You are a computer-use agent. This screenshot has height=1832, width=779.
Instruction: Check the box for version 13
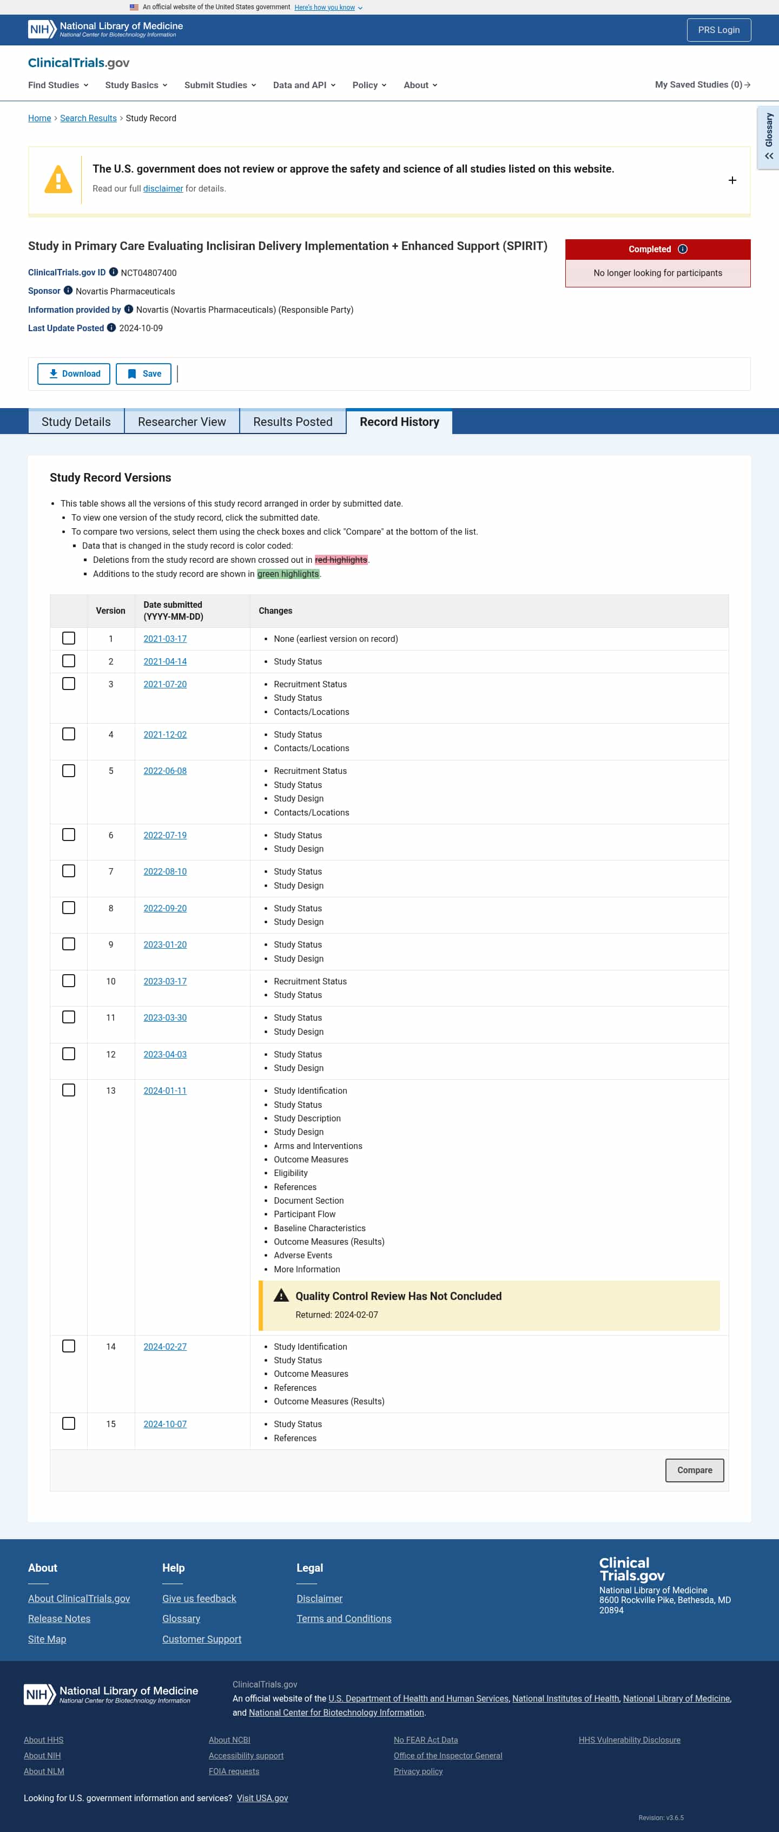69,1090
